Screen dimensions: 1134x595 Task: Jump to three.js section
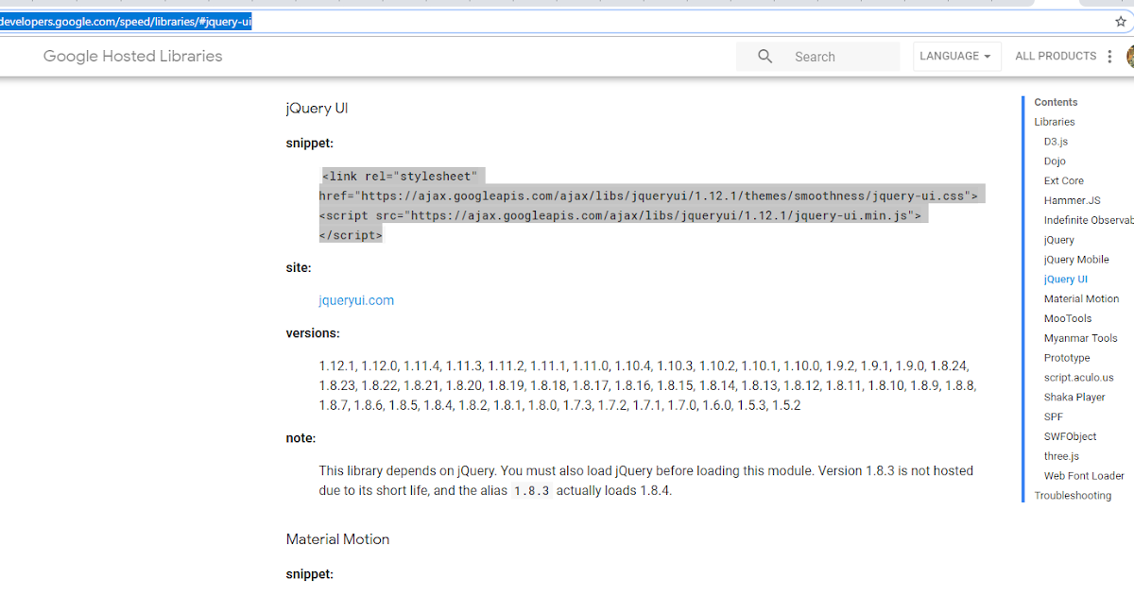1061,456
